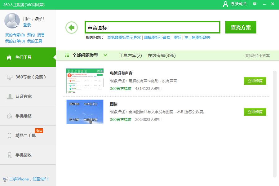The height and width of the screenshot is (186, 279).
Task: Open 我的工具 link
Action: click(x=35, y=41)
